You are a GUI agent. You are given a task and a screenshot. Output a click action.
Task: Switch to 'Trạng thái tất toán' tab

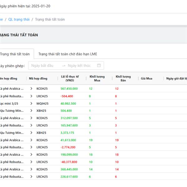point(15,54)
